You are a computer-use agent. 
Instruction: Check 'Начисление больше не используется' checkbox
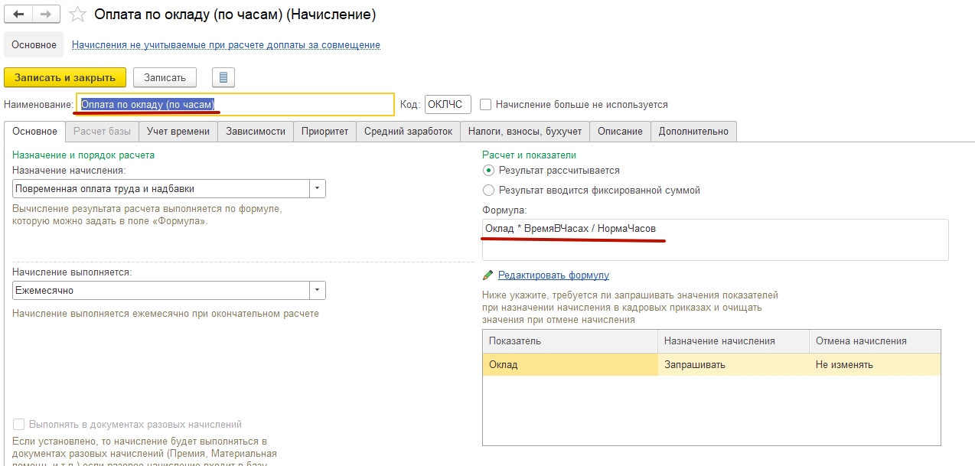pyautogui.click(x=485, y=104)
